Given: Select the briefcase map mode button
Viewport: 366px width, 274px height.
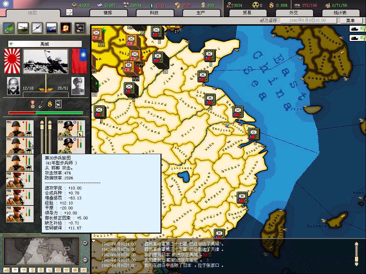Looking at the screenshot, I should click(x=75, y=270).
